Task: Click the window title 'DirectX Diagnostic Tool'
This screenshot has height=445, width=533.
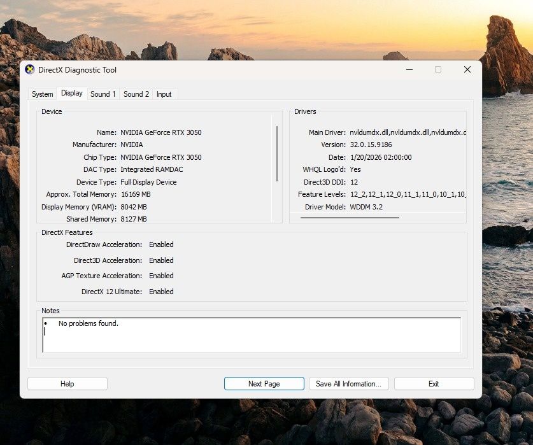Action: point(77,69)
